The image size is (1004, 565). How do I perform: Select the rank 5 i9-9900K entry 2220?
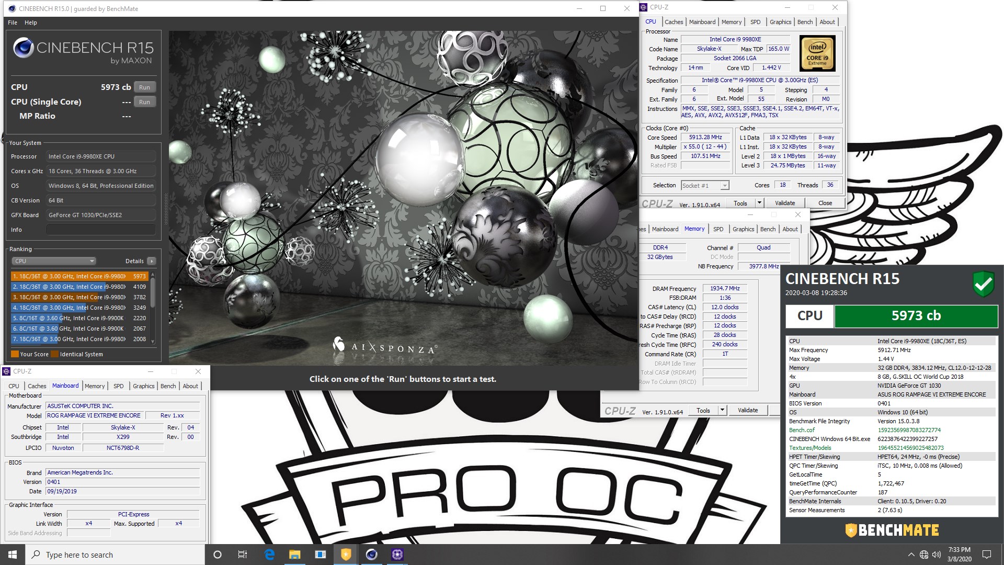pyautogui.click(x=79, y=318)
